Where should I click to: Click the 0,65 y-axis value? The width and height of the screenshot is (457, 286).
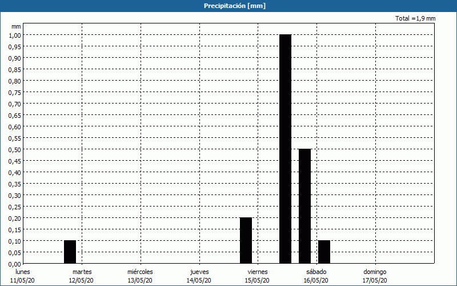15,116
